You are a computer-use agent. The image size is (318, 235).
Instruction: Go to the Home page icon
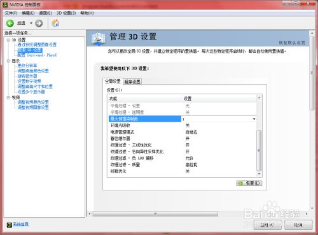click(55, 23)
